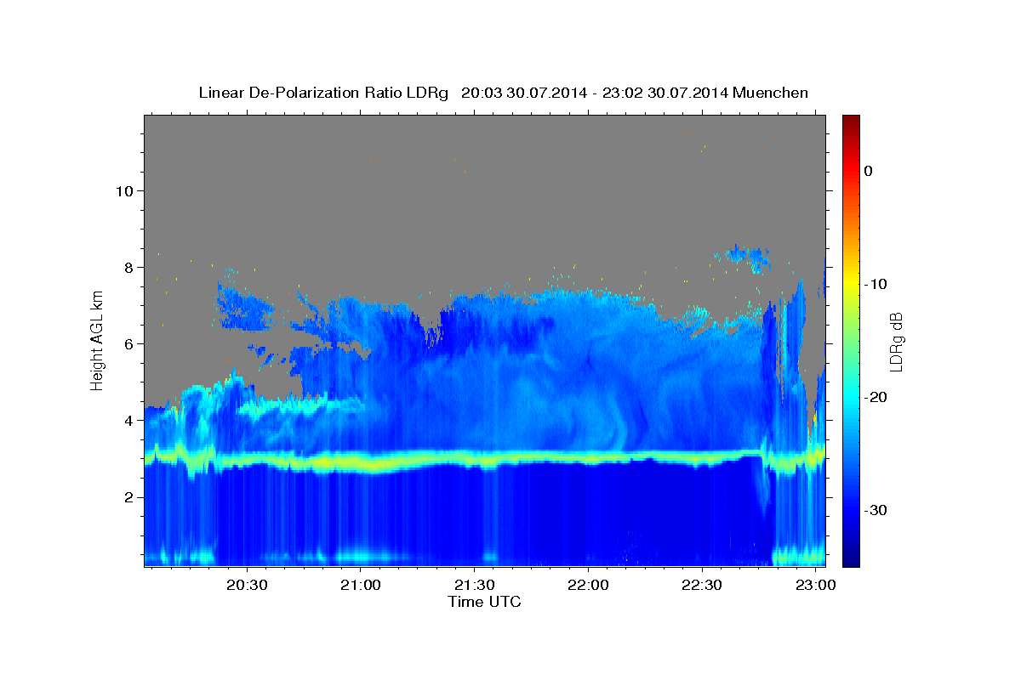Select the 23:00 time tick label
Image resolution: width=1021 pixels, height=680 pixels.
(816, 586)
